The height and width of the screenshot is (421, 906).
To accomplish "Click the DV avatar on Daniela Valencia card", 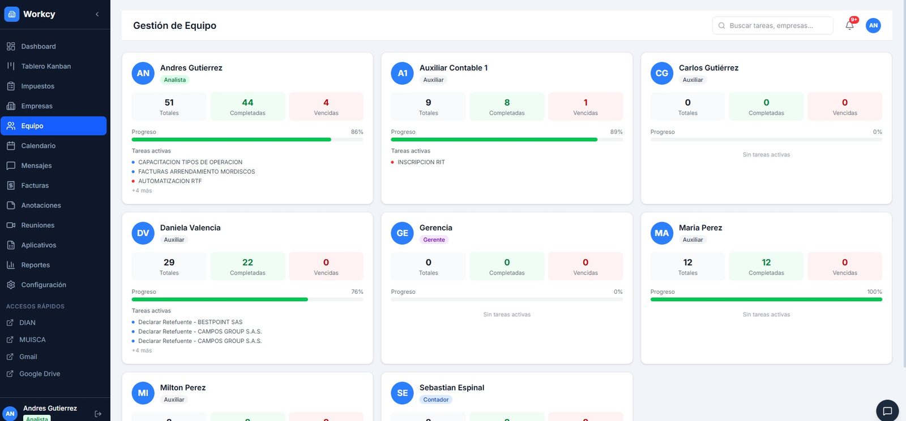I will coord(143,233).
